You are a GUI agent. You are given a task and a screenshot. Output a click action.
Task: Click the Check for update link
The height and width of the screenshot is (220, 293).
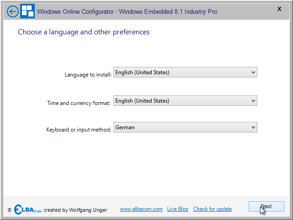tap(212, 209)
